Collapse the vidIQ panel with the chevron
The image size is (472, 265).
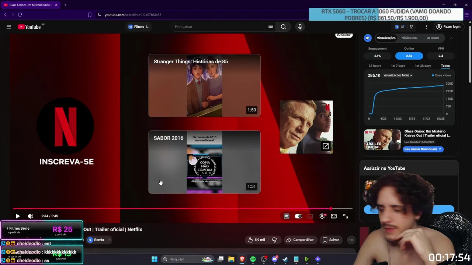451,38
